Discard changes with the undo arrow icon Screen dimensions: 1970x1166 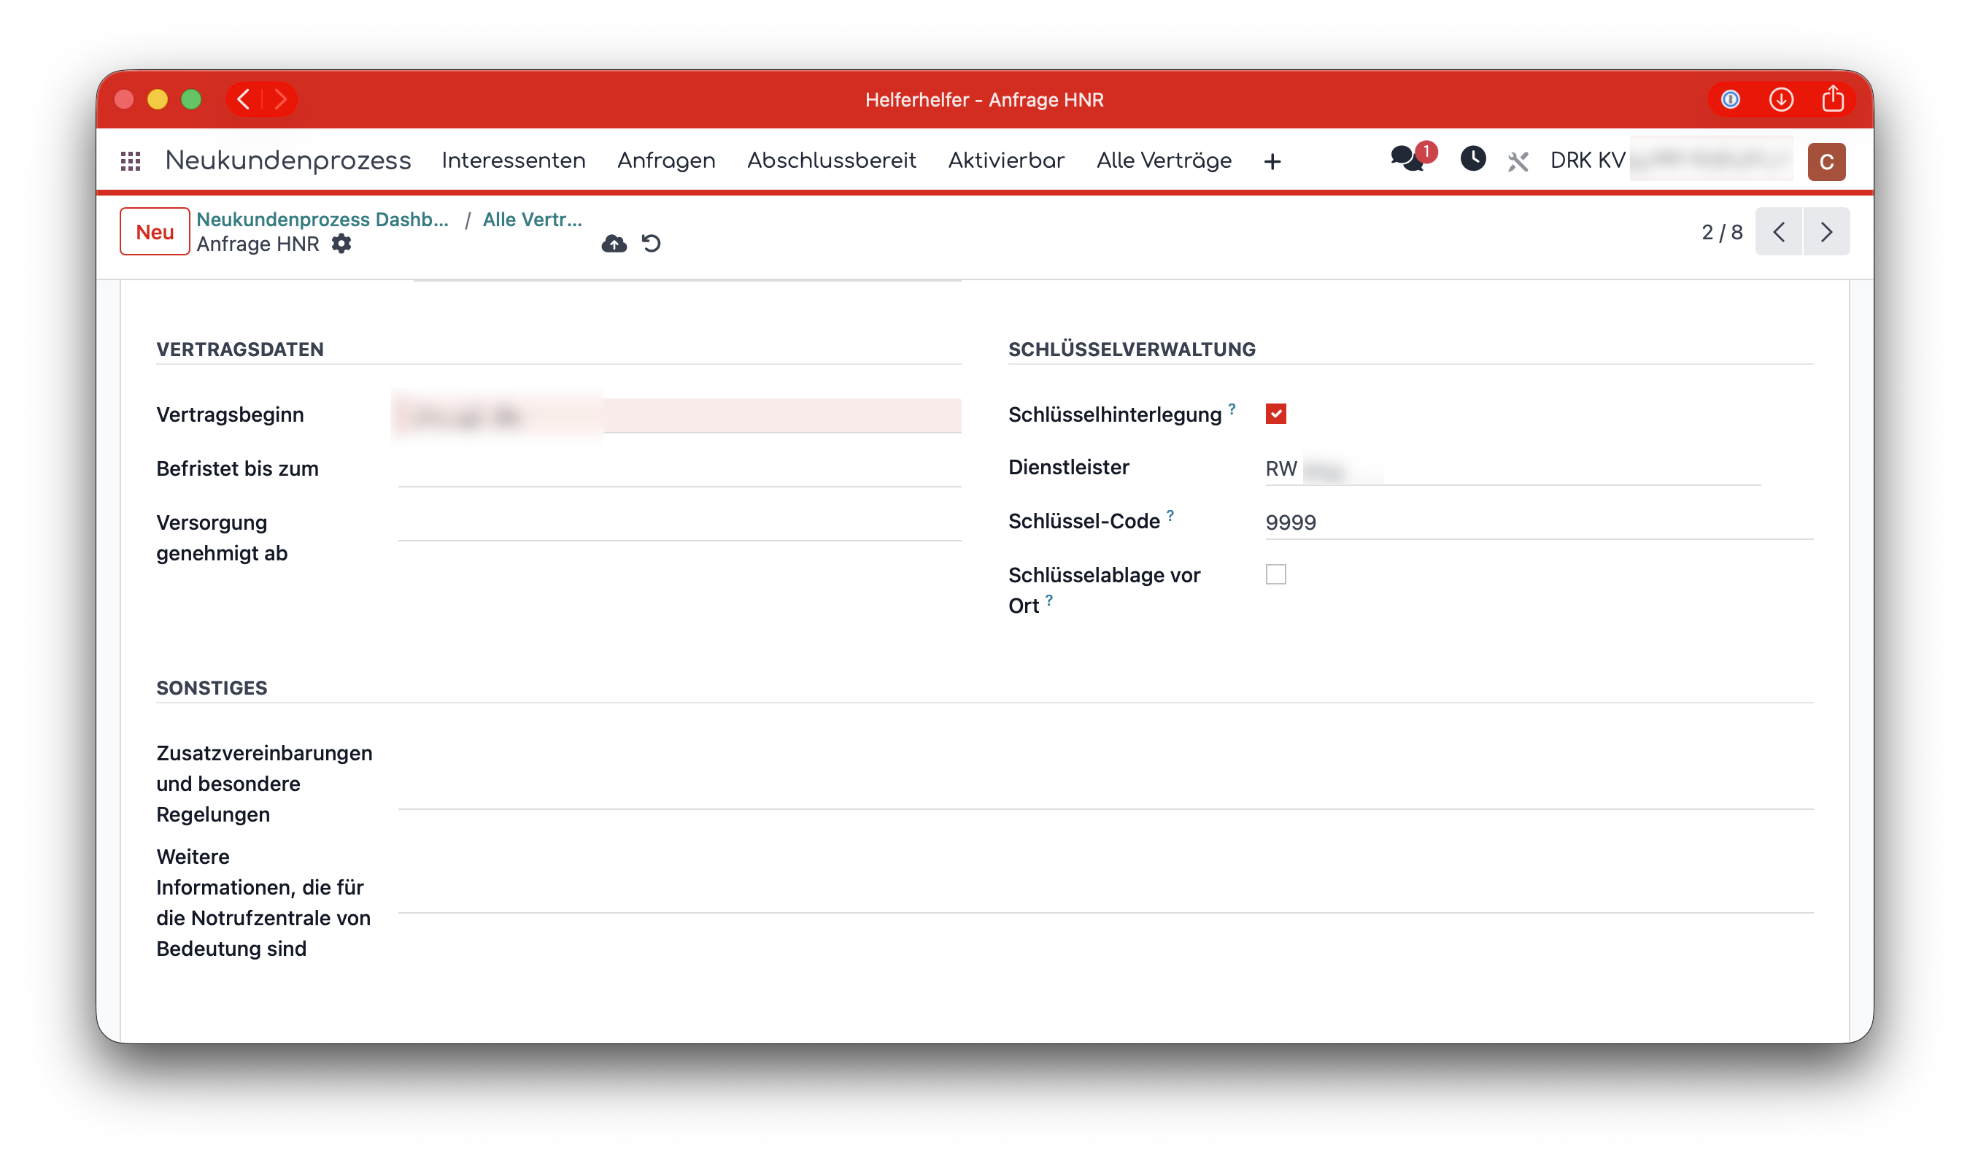tap(651, 244)
